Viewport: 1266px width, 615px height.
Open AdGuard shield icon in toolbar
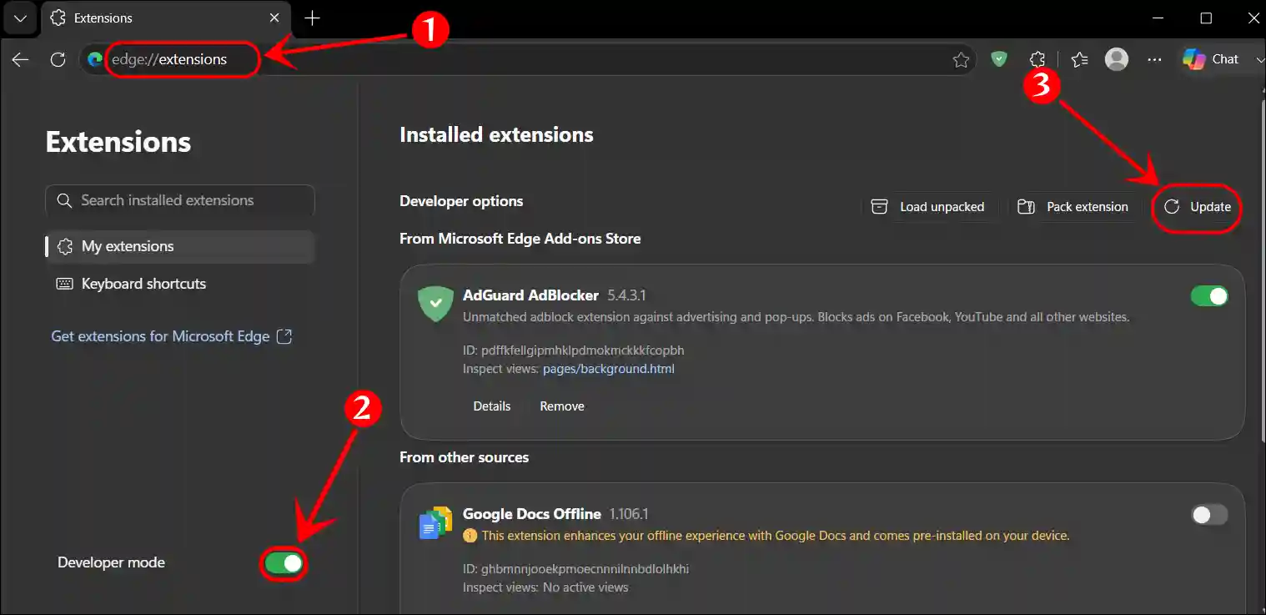[999, 59]
